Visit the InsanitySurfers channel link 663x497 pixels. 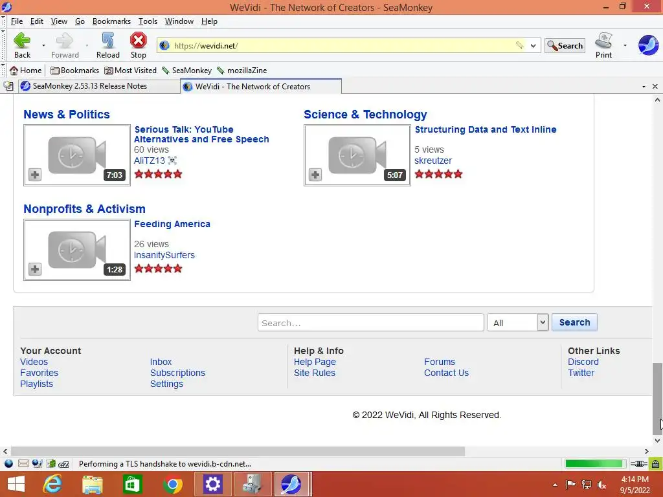click(164, 255)
